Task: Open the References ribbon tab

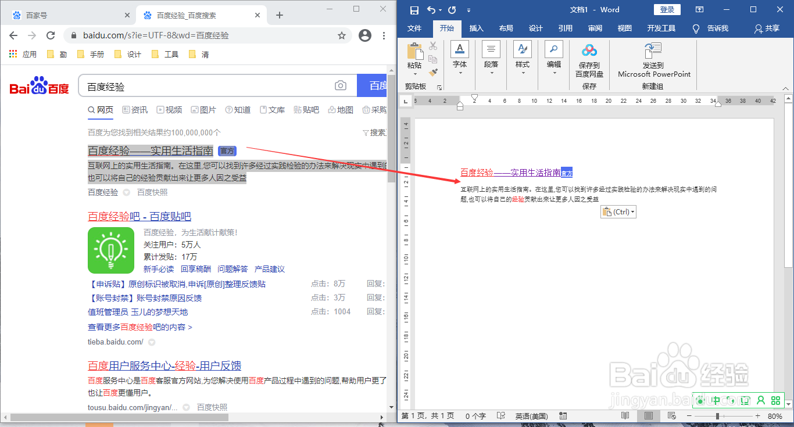Action: tap(566, 28)
